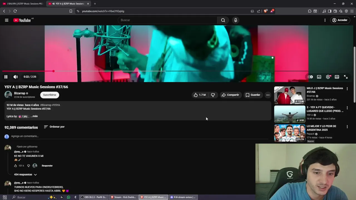Image resolution: width=356 pixels, height=200 pixels.
Task: Reload the current page
Action: pyautogui.click(x=15, y=11)
